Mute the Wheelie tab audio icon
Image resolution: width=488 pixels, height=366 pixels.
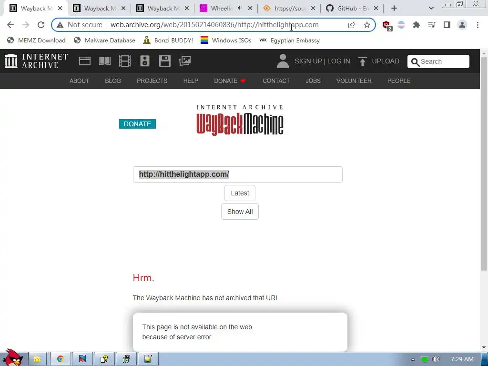coord(240,9)
